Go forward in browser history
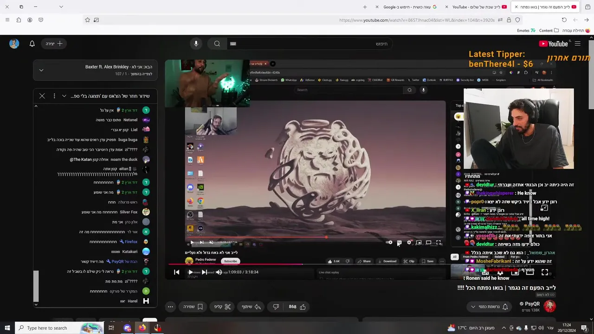This screenshot has height=334, width=594. [575, 20]
